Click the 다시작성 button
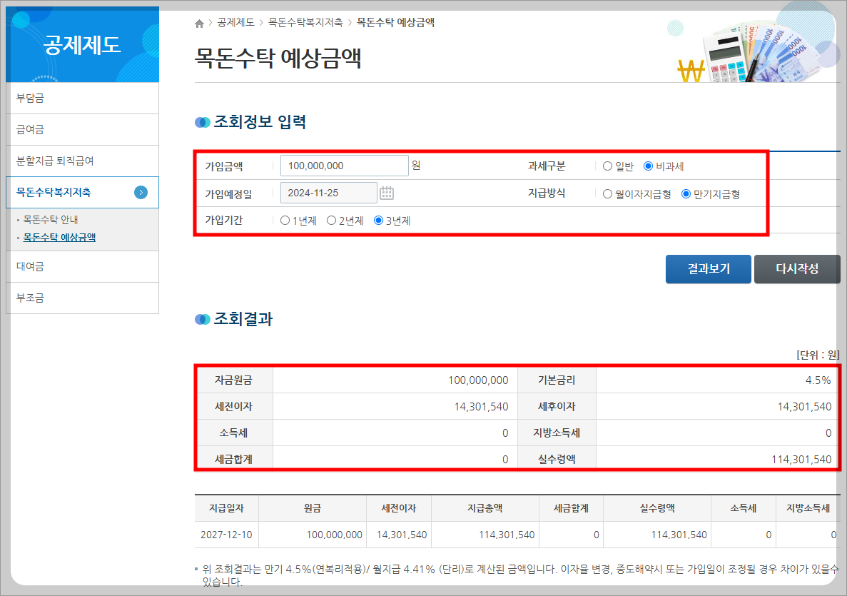 tap(797, 269)
